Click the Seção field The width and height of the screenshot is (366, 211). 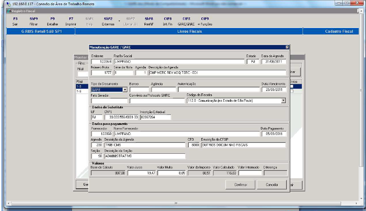tap(97, 156)
